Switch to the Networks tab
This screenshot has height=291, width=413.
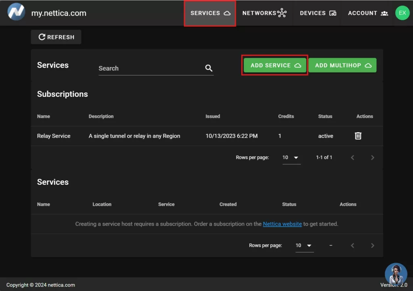(x=264, y=13)
